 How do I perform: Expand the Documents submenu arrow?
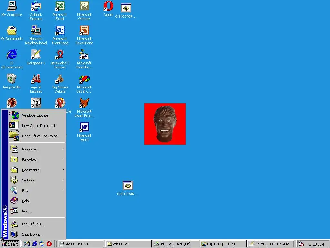coord(63,170)
